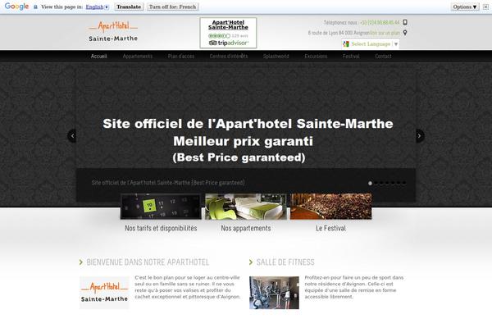Click the map pin location icon
The height and width of the screenshot is (328, 492).
point(405,33)
